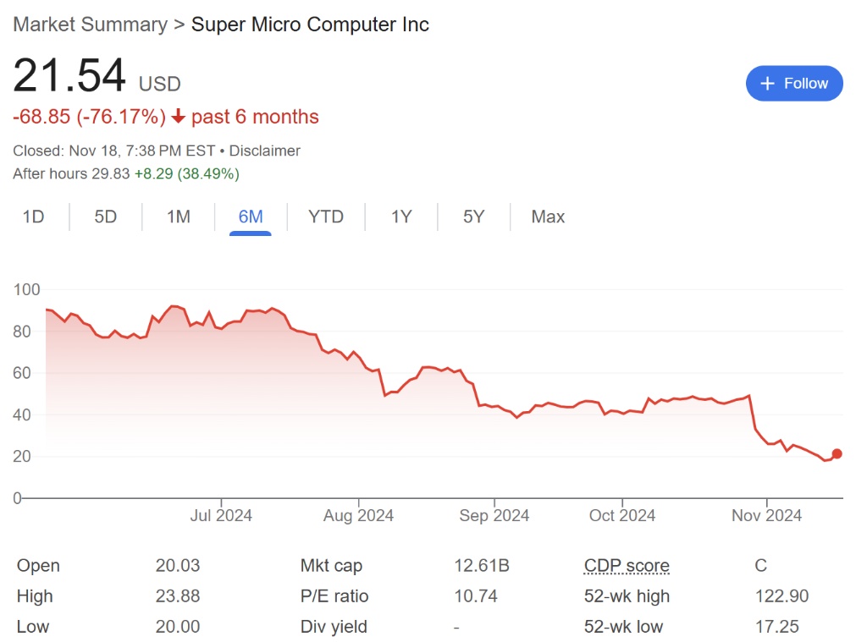Open the Disclaimer link
This screenshot has height=642, width=867.
tap(265, 151)
